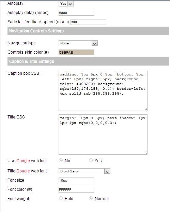The width and height of the screenshot is (170, 212).
Task: Click the Navigation Controls Settings header
Action: [x=88, y=31]
